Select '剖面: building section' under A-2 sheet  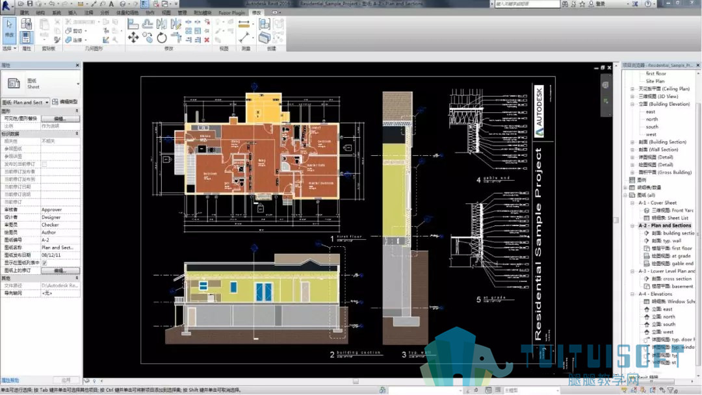[673, 233]
